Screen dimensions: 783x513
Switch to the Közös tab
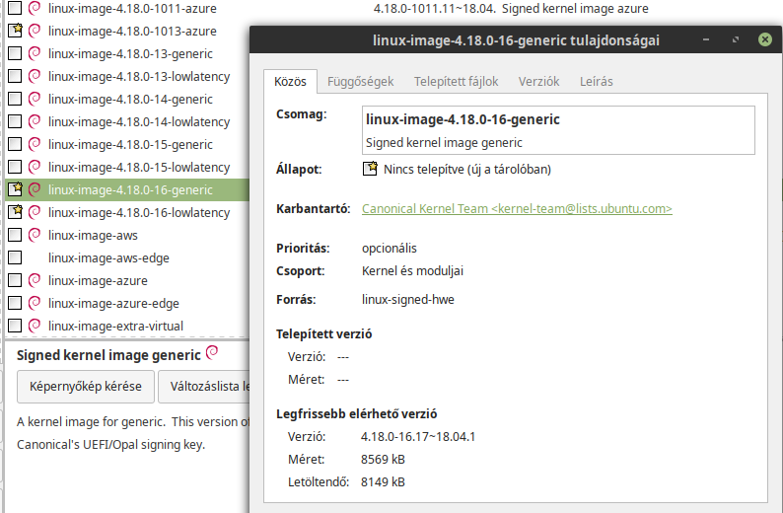point(290,82)
